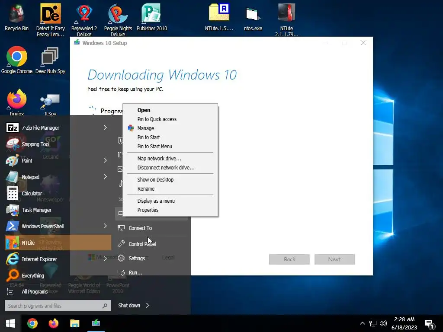Focus Search programs and files box
The image size is (443, 332).
[58, 306]
